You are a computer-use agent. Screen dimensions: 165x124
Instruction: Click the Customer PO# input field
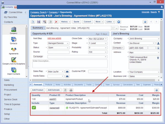coord(98,71)
